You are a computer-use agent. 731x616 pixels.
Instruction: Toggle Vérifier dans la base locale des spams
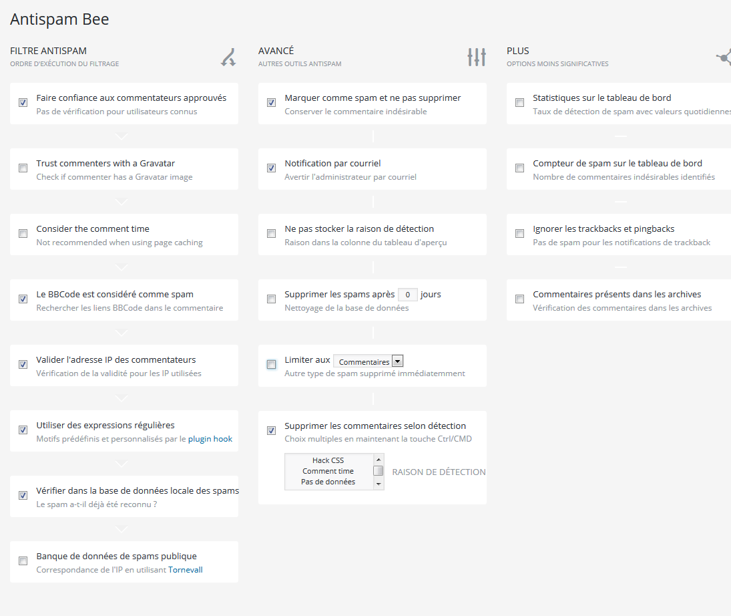23,495
